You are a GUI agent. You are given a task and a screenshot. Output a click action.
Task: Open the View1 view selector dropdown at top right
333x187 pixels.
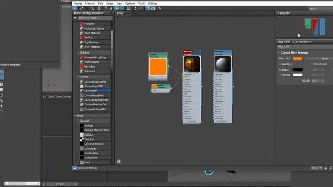click(321, 9)
